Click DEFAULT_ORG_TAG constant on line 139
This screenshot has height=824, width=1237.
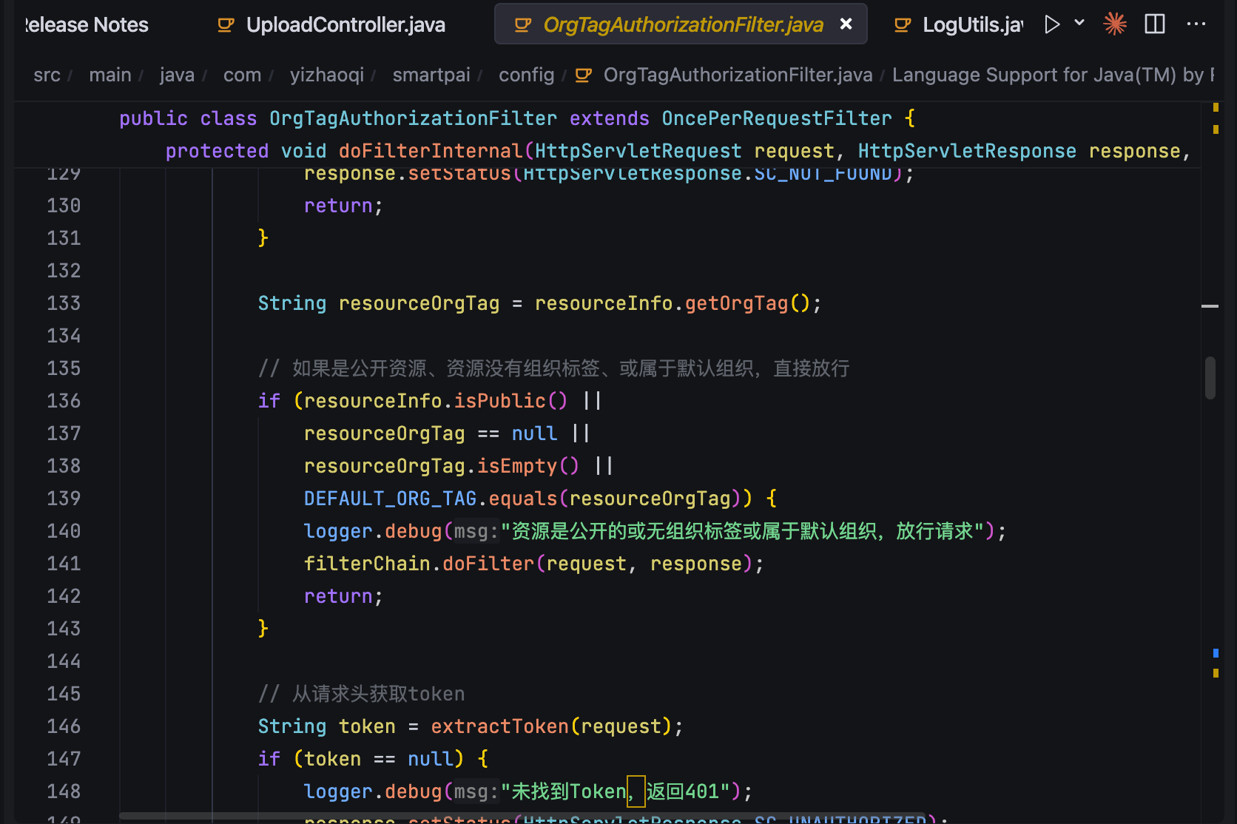pos(390,499)
